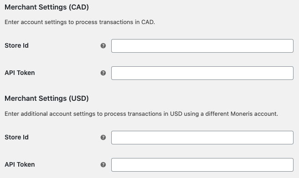The height and width of the screenshot is (178, 299).
Task: Click the description mentioning a different Moneris account
Action: [141, 114]
